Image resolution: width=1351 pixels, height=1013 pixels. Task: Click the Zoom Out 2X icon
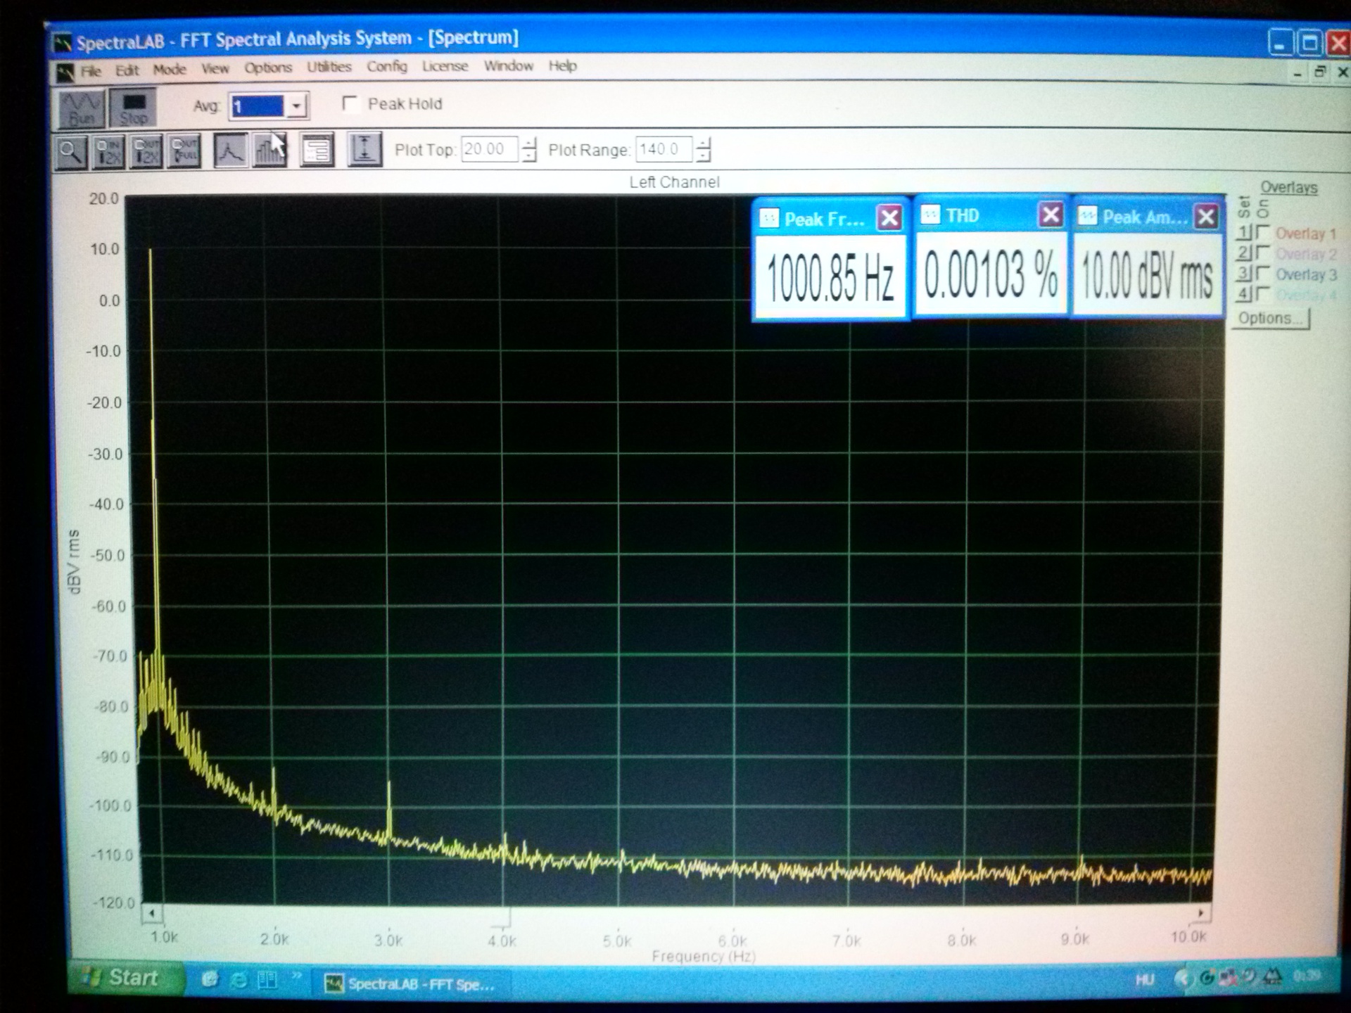click(146, 151)
